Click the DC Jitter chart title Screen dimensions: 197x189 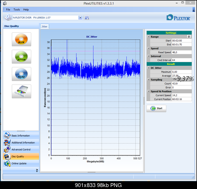click(92, 37)
